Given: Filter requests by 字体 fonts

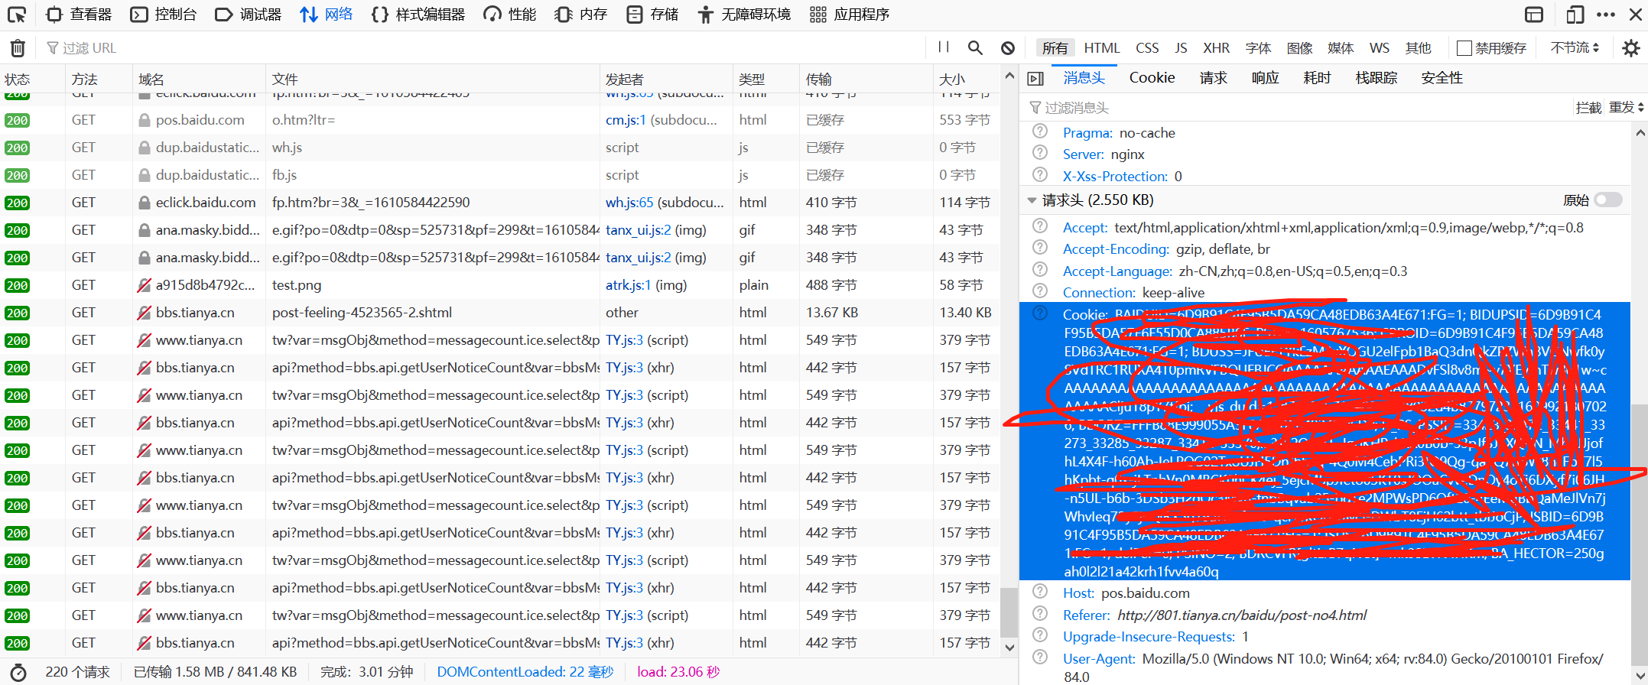Looking at the screenshot, I should point(1258,47).
